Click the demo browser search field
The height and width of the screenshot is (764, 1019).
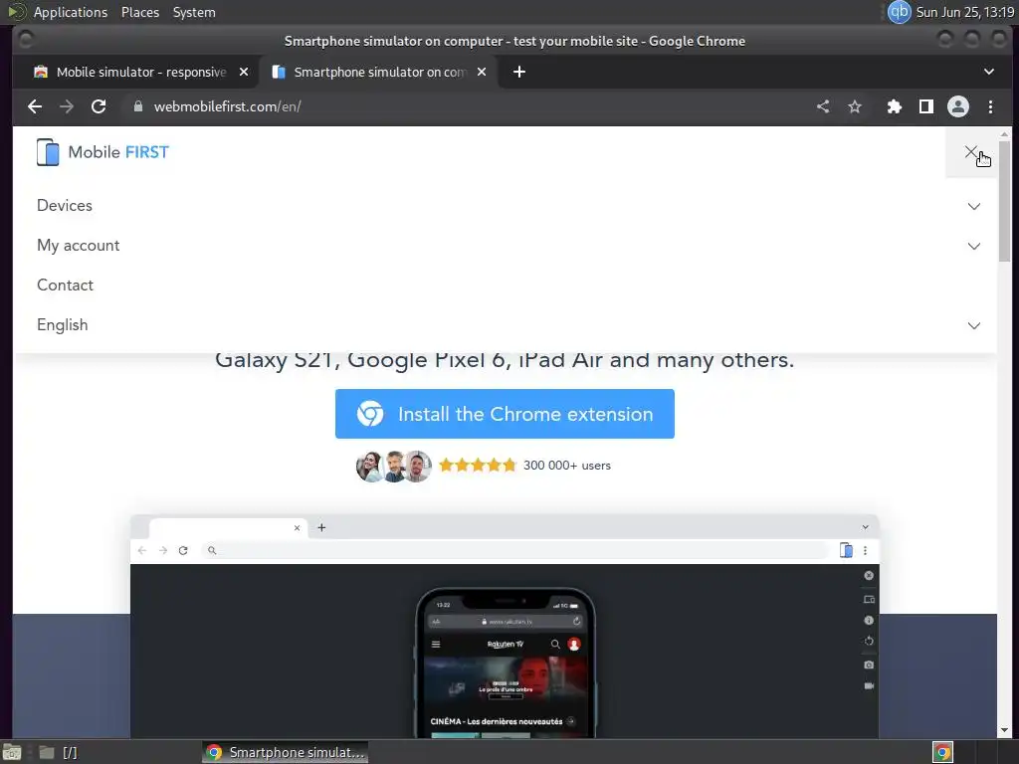click(514, 550)
